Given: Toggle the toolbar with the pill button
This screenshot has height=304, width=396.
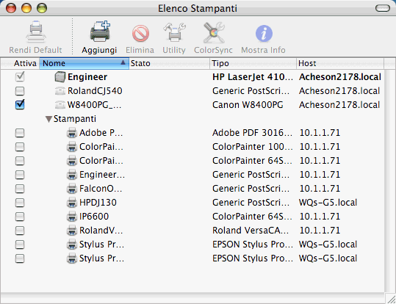Looking at the screenshot, I should 383,8.
